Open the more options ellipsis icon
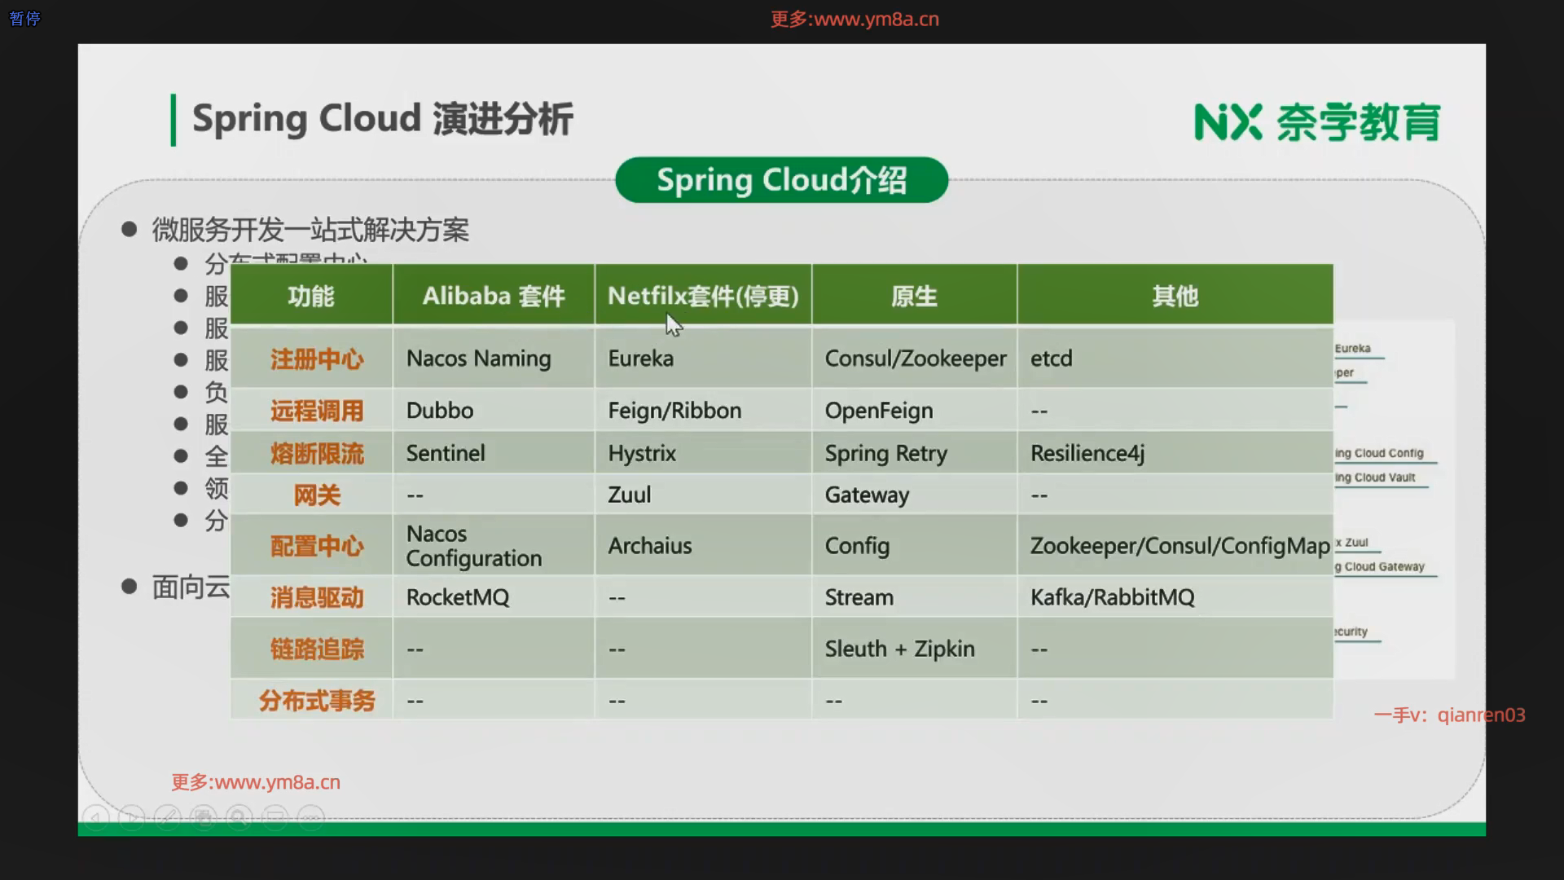 [311, 816]
